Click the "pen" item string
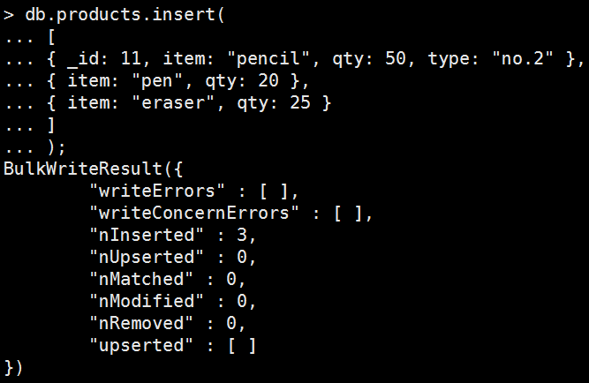589x383 pixels. point(156,81)
